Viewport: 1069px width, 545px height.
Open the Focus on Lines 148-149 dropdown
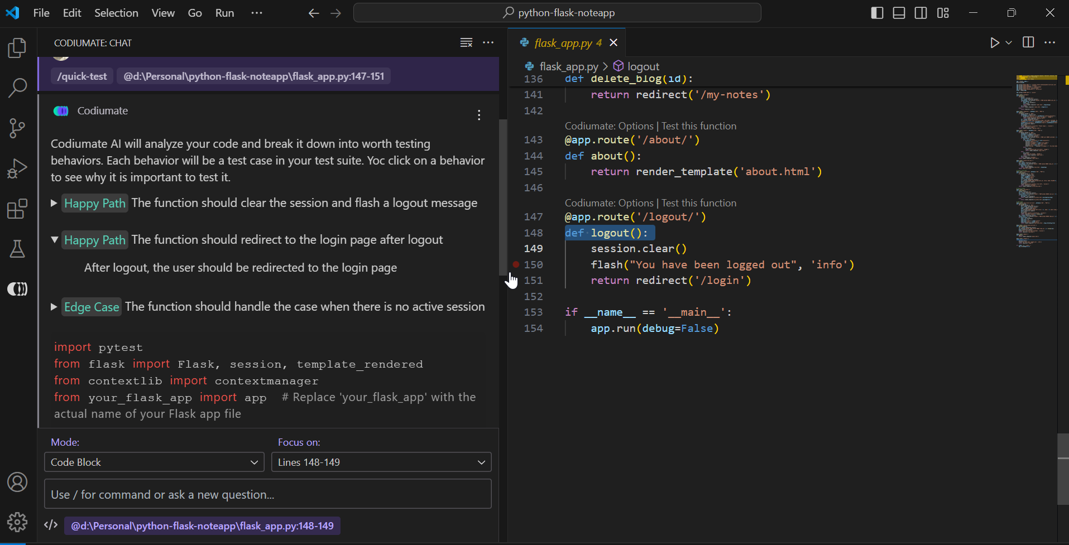(381, 462)
